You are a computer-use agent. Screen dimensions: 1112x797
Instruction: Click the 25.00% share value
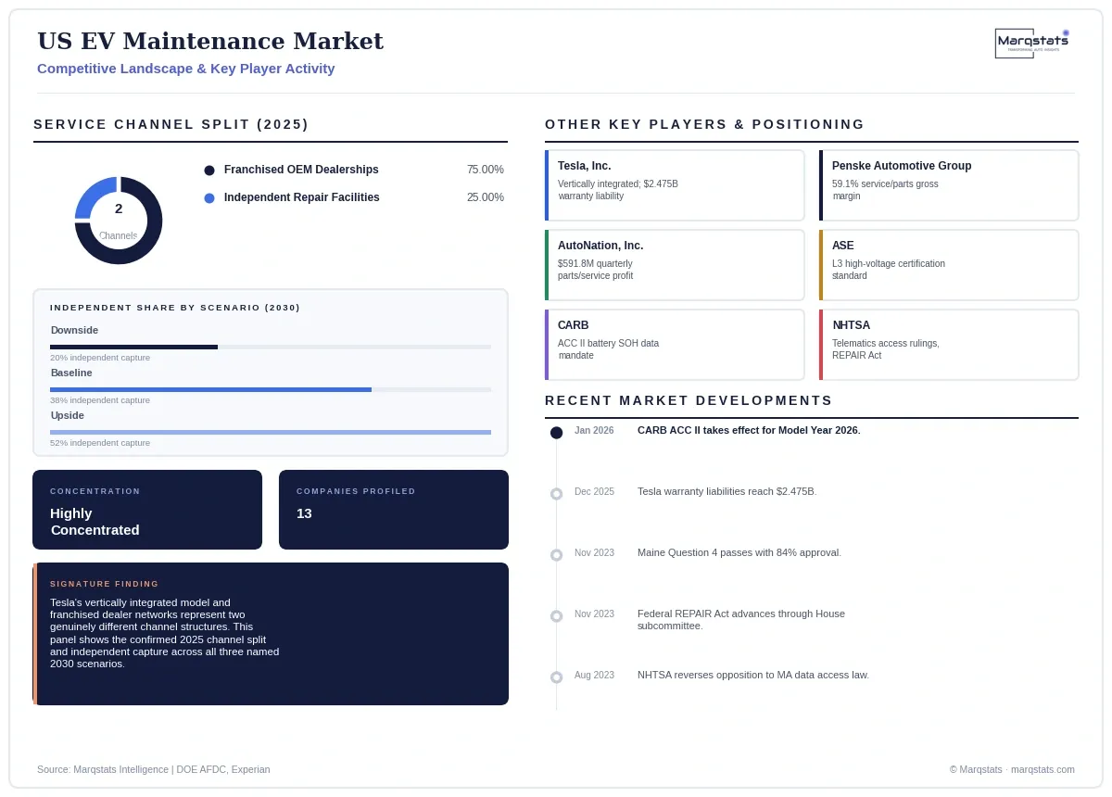486,197
